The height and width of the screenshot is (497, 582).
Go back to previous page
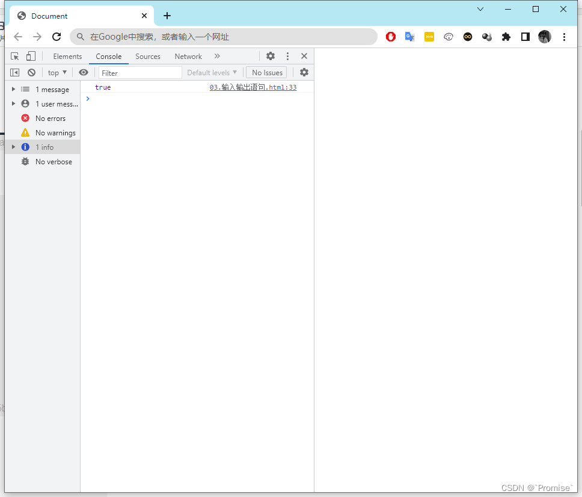point(18,37)
